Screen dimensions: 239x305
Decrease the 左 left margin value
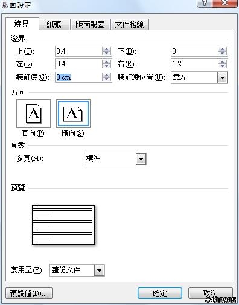pos(107,66)
